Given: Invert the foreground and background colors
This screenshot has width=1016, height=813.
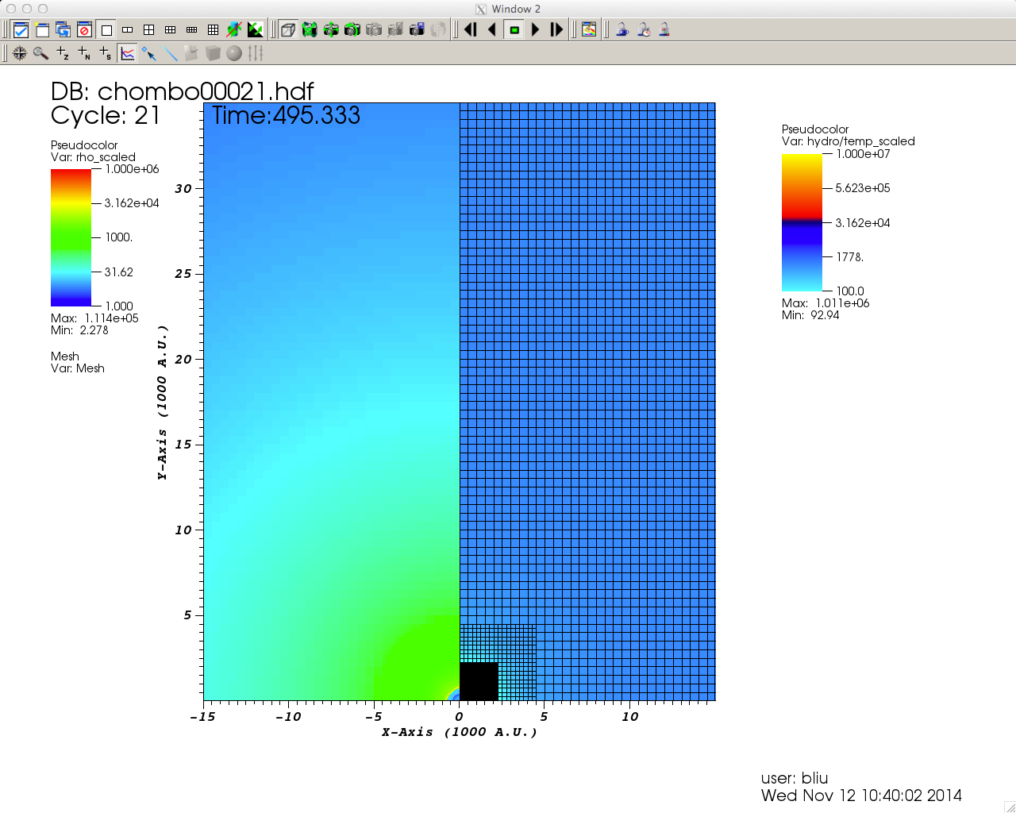Looking at the screenshot, I should (255, 30).
